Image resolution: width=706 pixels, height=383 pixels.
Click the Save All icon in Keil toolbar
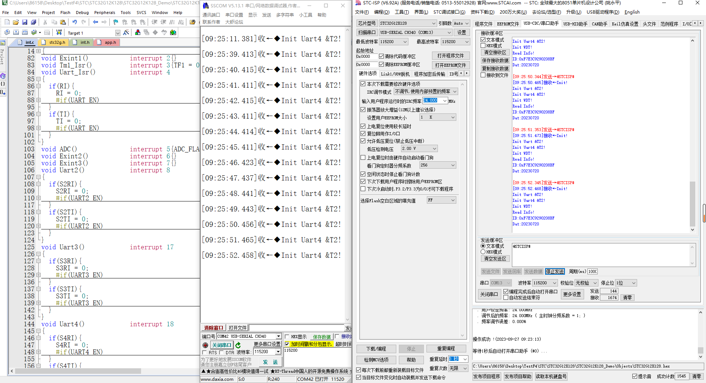tap(33, 22)
